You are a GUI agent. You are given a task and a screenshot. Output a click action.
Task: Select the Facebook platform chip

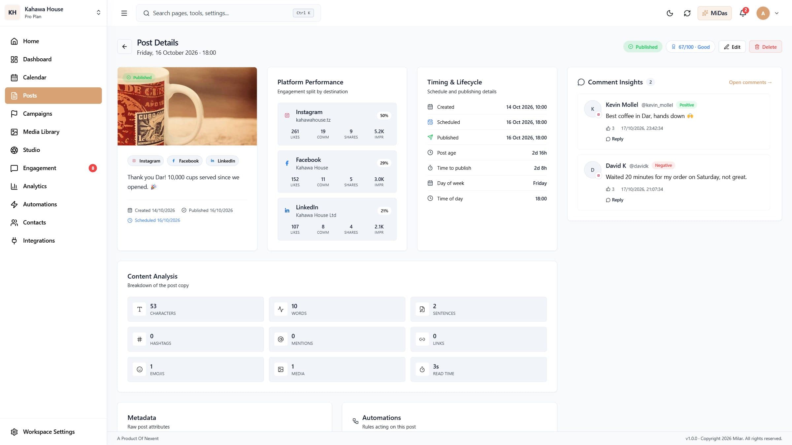pos(185,161)
